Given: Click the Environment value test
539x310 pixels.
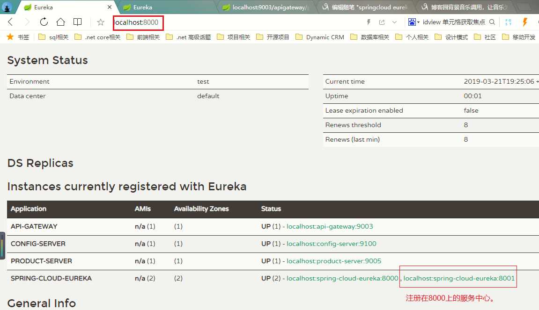Looking at the screenshot, I should click(x=203, y=82).
